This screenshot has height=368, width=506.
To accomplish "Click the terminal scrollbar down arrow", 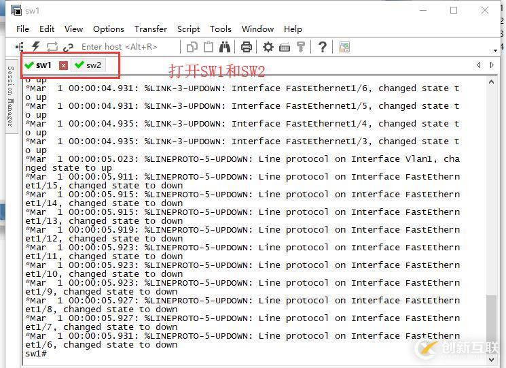I will pos(491,359).
